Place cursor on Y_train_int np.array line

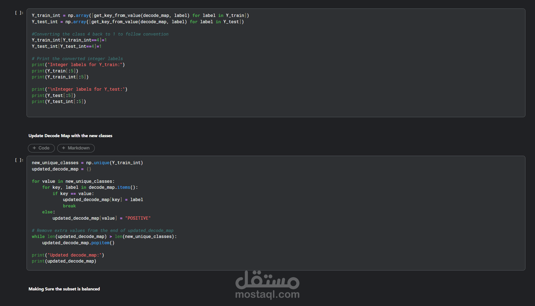pos(140,16)
